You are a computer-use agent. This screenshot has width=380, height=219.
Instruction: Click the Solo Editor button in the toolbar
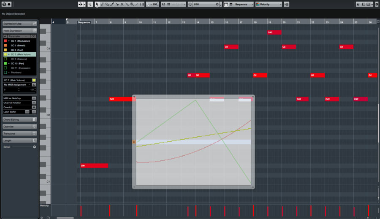tap(4, 4)
